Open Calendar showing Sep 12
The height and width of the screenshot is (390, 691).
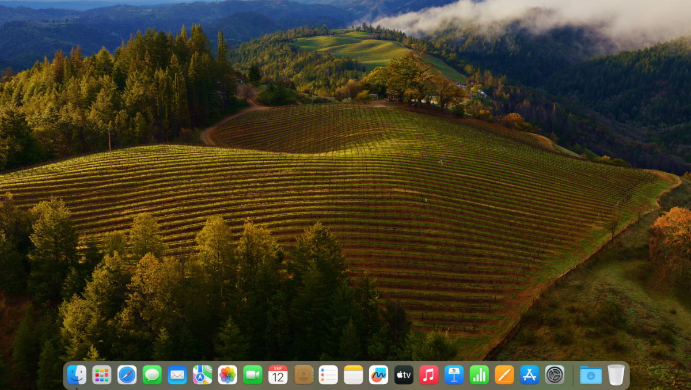coord(278,375)
